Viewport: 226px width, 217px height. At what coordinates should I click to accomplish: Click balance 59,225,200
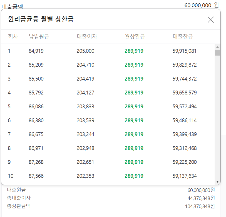(x=185, y=162)
